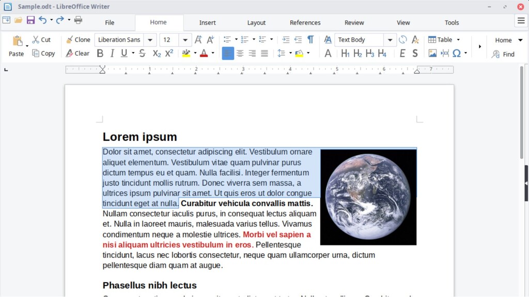529x297 pixels.
Task: Open styles icon left of Text Body
Action: (x=328, y=40)
